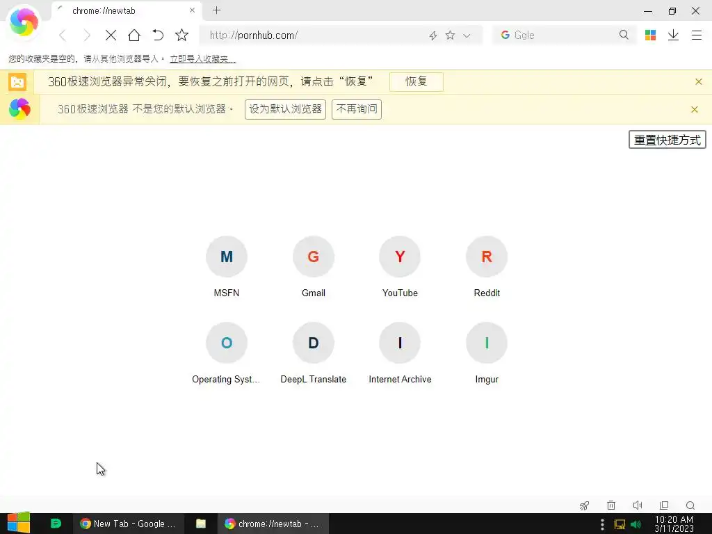This screenshot has width=712, height=534.
Task: Click 设为默认浏览器 button
Action: (285, 109)
